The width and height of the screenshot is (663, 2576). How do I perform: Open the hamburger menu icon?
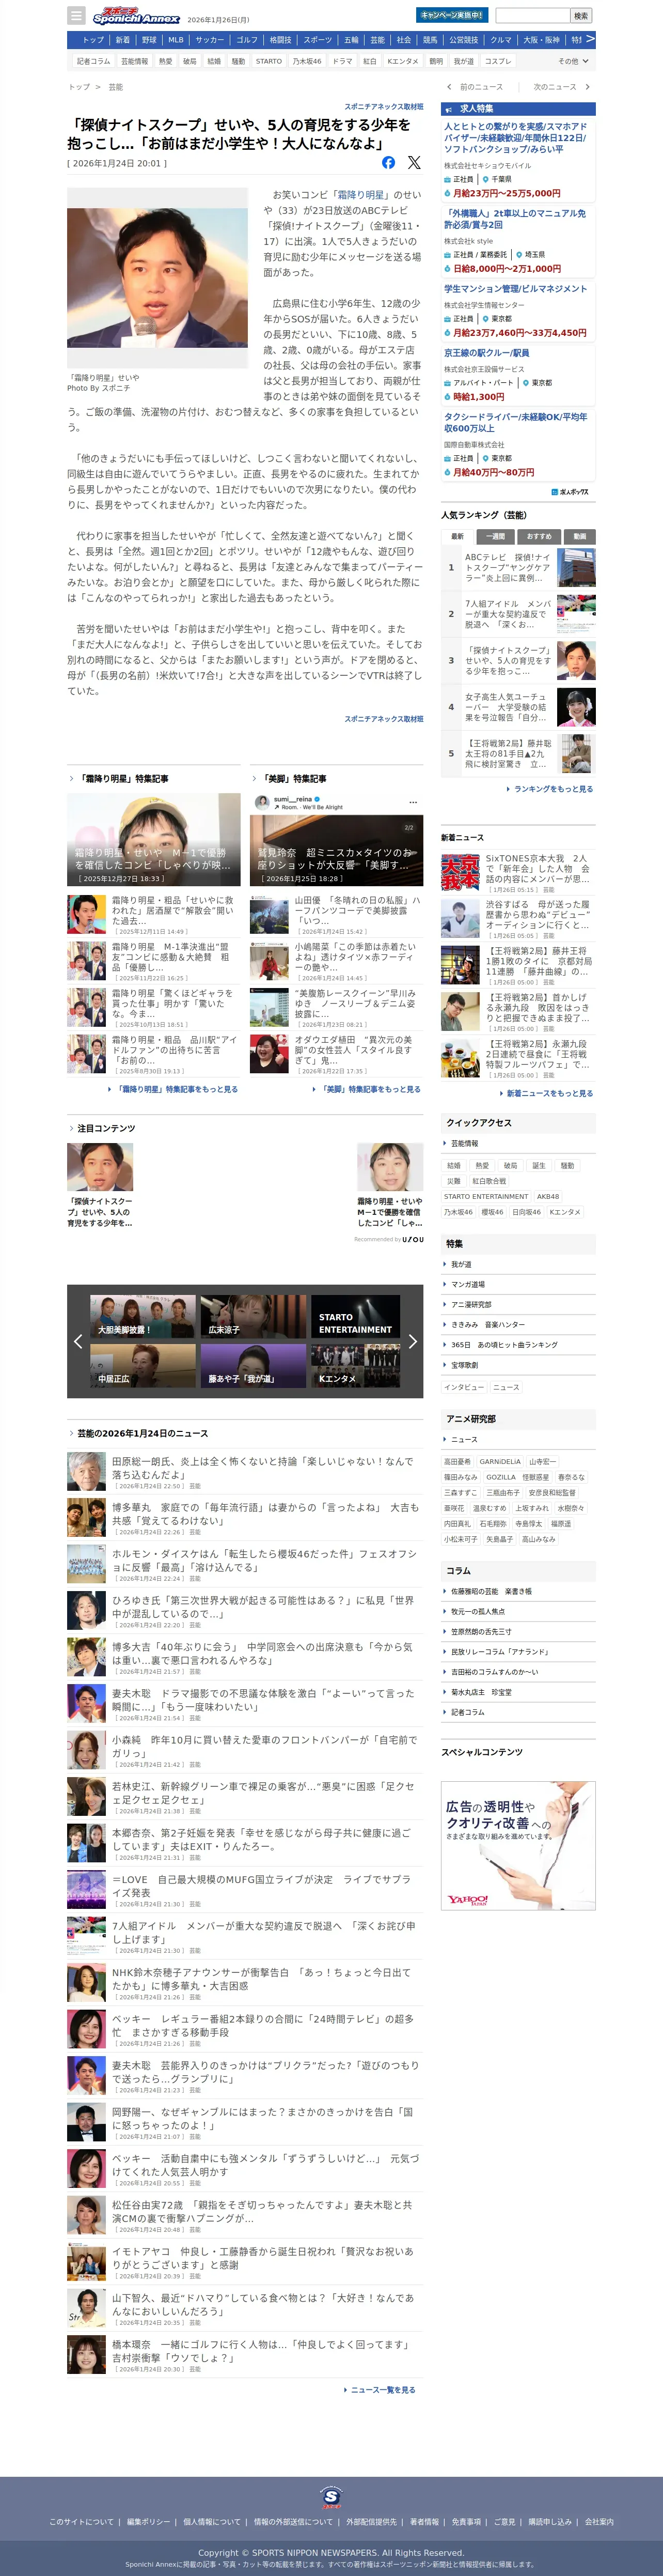(76, 15)
